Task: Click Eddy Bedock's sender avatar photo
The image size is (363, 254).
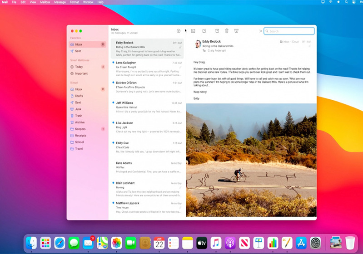Action: pos(198,44)
